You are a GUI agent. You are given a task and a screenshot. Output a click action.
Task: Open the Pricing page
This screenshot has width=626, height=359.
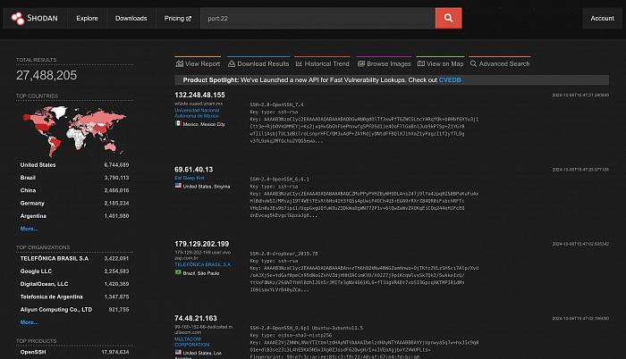pyautogui.click(x=178, y=19)
